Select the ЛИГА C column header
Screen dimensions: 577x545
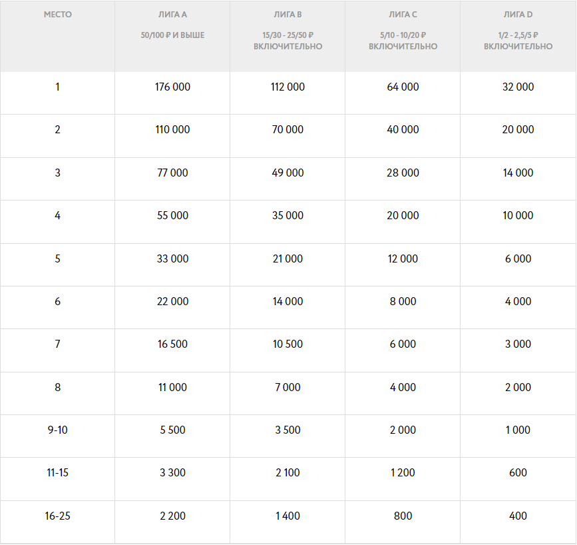[x=403, y=14]
